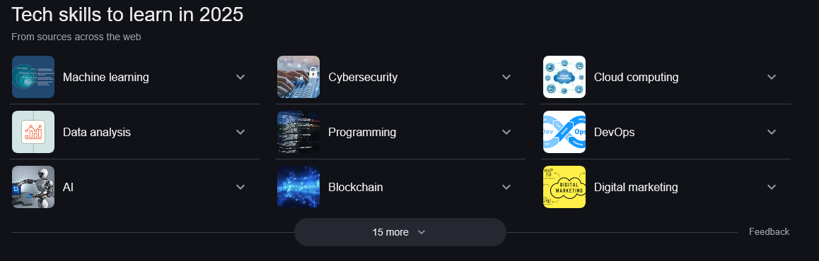Image resolution: width=819 pixels, height=261 pixels.
Task: Expand the Programming chevron arrow
Action: 506,133
